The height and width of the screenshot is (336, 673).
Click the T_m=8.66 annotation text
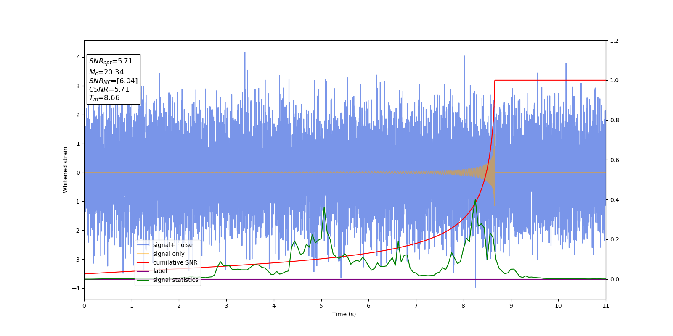104,98
